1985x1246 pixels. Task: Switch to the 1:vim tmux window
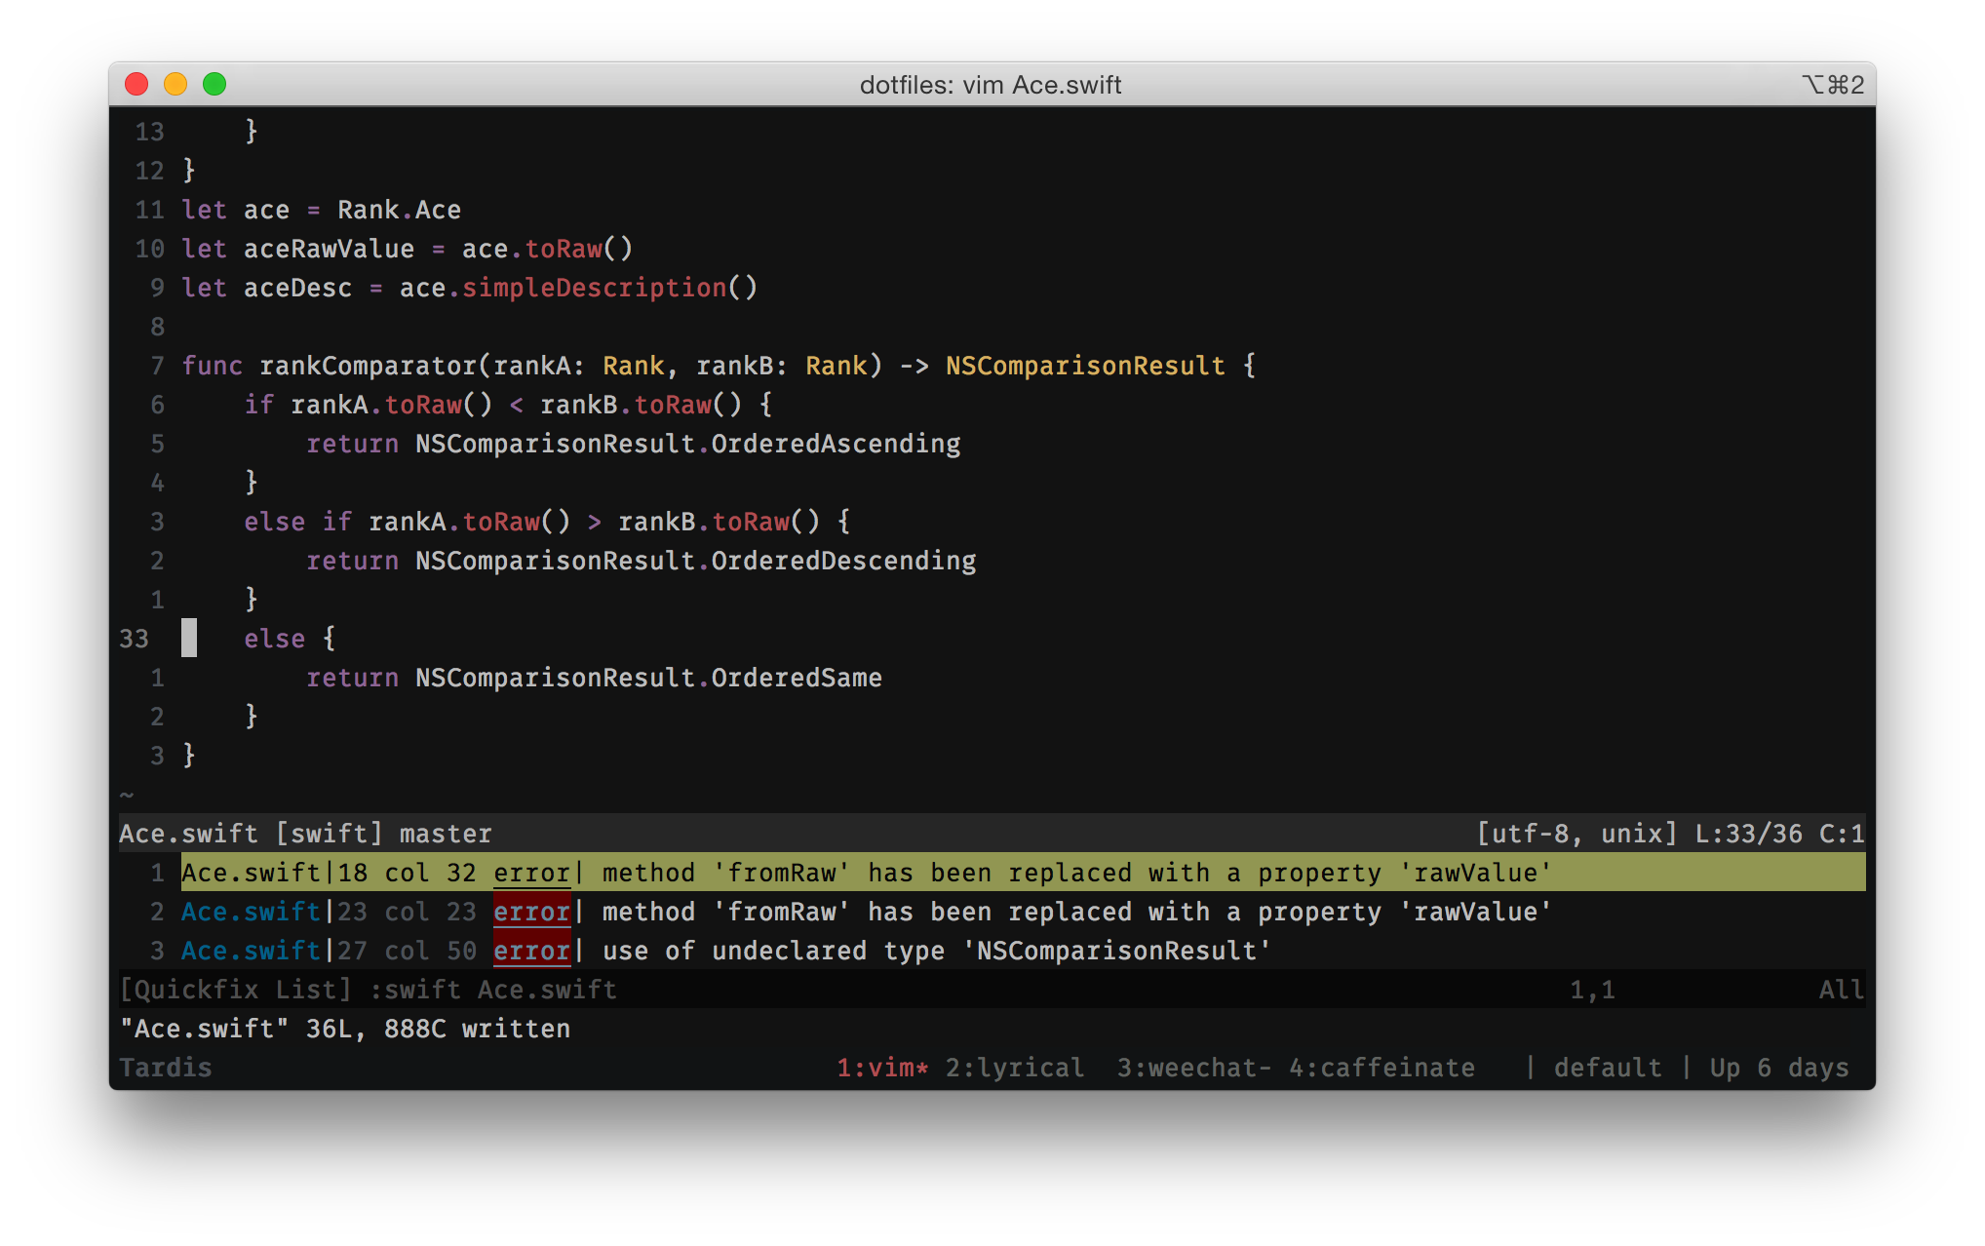[x=881, y=1068]
